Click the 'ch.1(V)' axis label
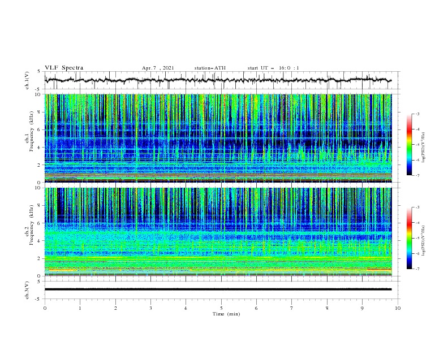448x346 pixels. [27, 80]
